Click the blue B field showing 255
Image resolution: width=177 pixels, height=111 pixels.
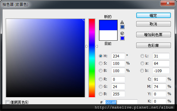[118, 94]
